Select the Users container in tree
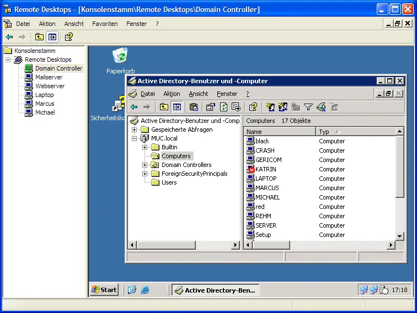This screenshot has width=417, height=313. (169, 182)
